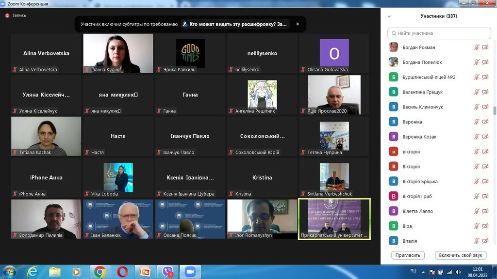Click the participants list scrollbar thumb
Screen dimensions: 497x279
tap(495, 111)
